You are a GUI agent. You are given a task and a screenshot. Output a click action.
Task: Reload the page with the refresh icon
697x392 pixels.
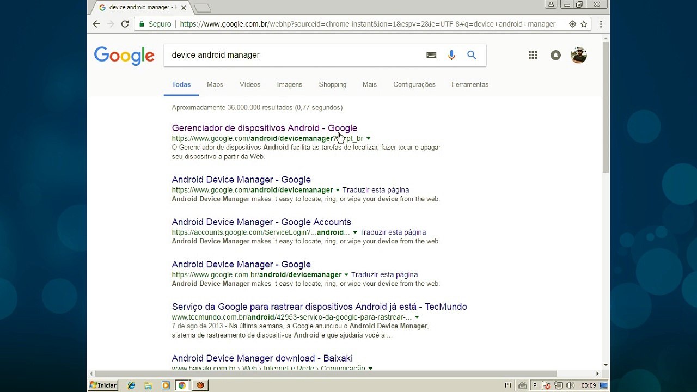point(125,24)
